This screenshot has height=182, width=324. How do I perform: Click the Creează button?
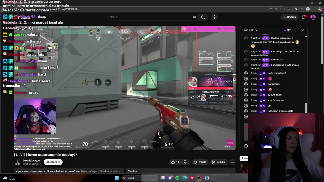click(289, 17)
